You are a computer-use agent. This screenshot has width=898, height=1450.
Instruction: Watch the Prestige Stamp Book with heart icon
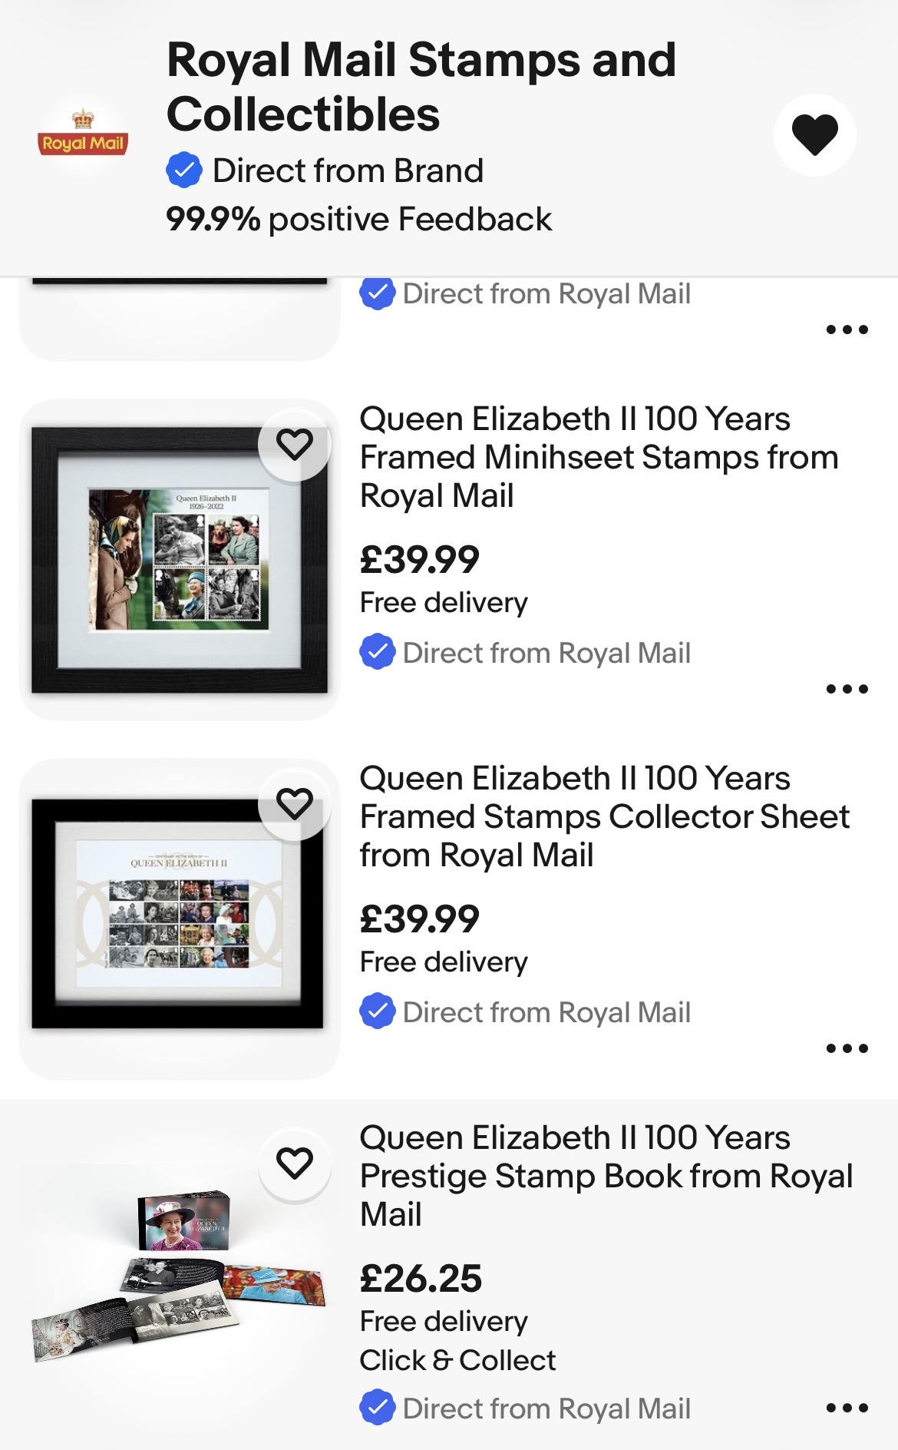coord(295,1164)
